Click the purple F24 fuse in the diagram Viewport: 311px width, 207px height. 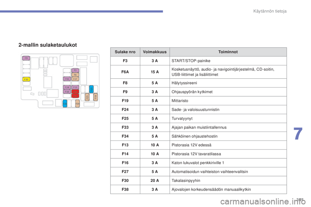tap(67, 87)
